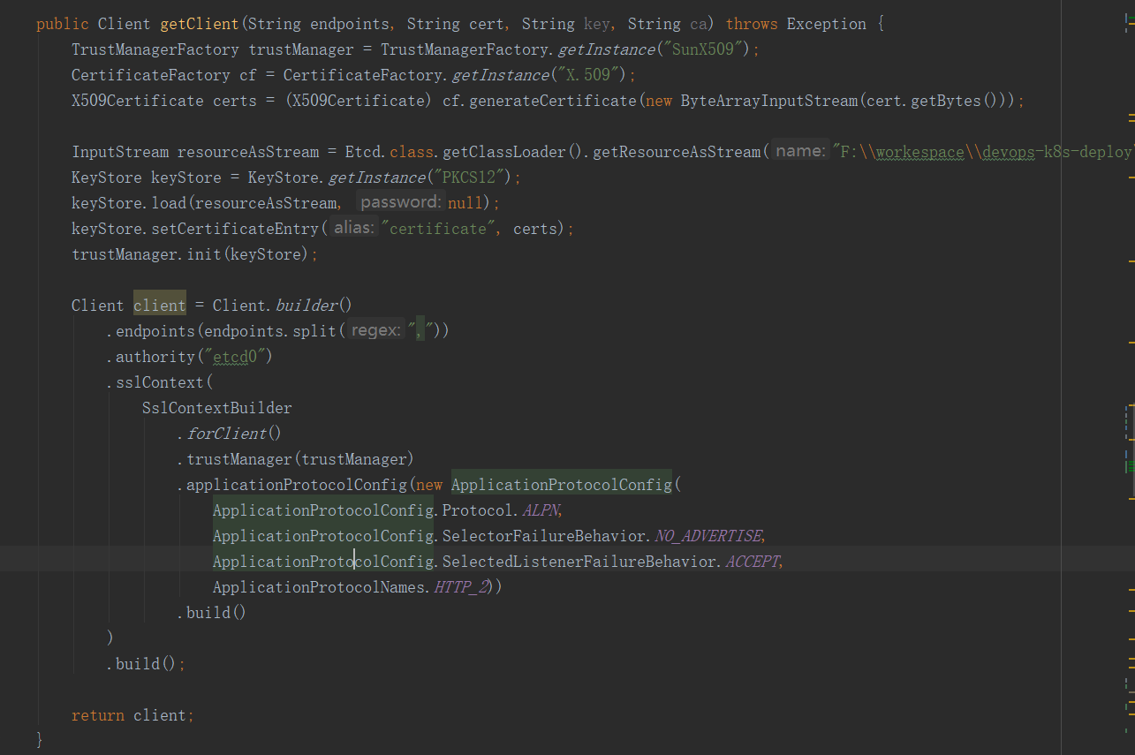
Task: Click the unused ca parameter
Action: point(698,24)
